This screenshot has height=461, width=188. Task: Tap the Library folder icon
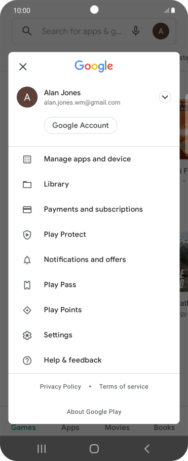[x=27, y=184]
